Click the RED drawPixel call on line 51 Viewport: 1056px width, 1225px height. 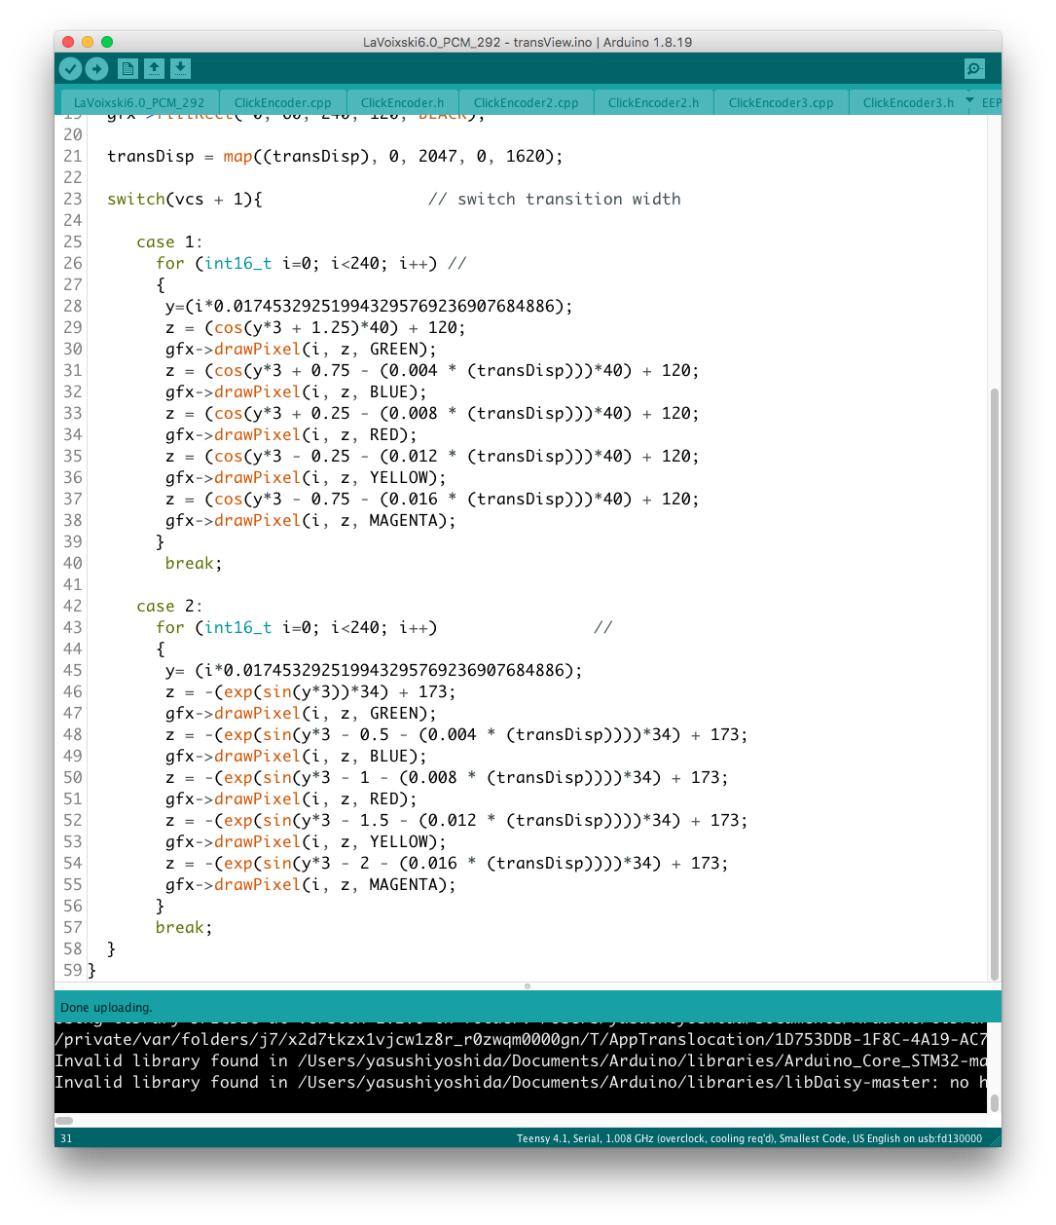click(291, 798)
